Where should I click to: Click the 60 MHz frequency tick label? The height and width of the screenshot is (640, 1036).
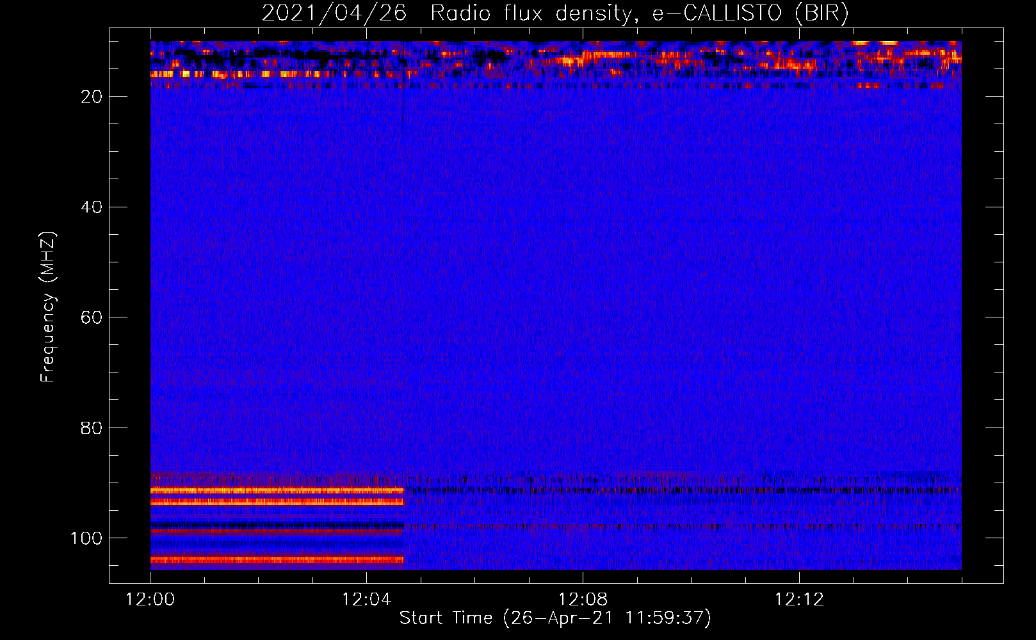[92, 317]
